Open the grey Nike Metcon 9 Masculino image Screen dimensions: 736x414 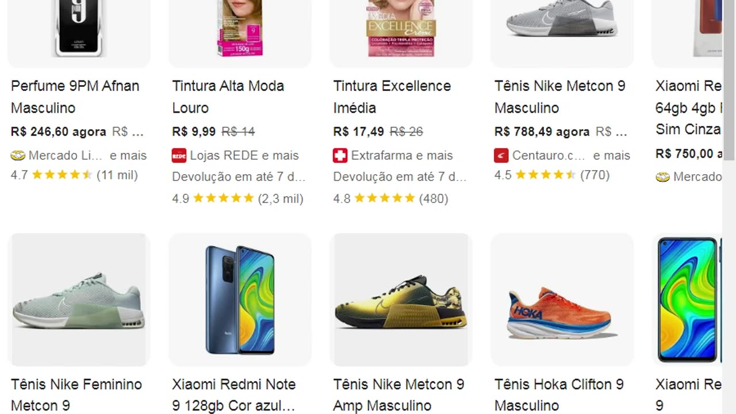(562, 23)
